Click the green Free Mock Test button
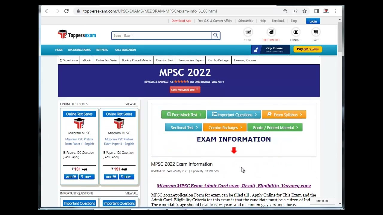 tap(183, 115)
